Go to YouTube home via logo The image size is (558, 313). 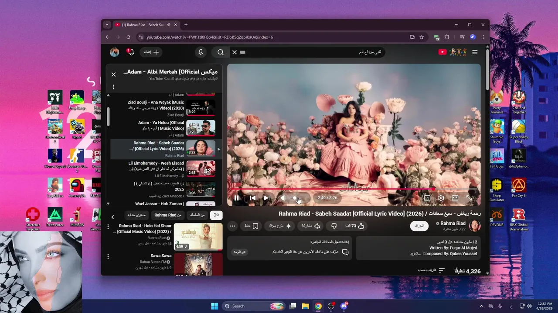click(x=453, y=52)
